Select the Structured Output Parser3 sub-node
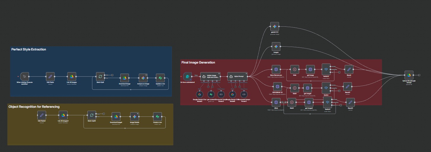Image resolution: width=431 pixels, height=152 pixels. click(x=221, y=94)
